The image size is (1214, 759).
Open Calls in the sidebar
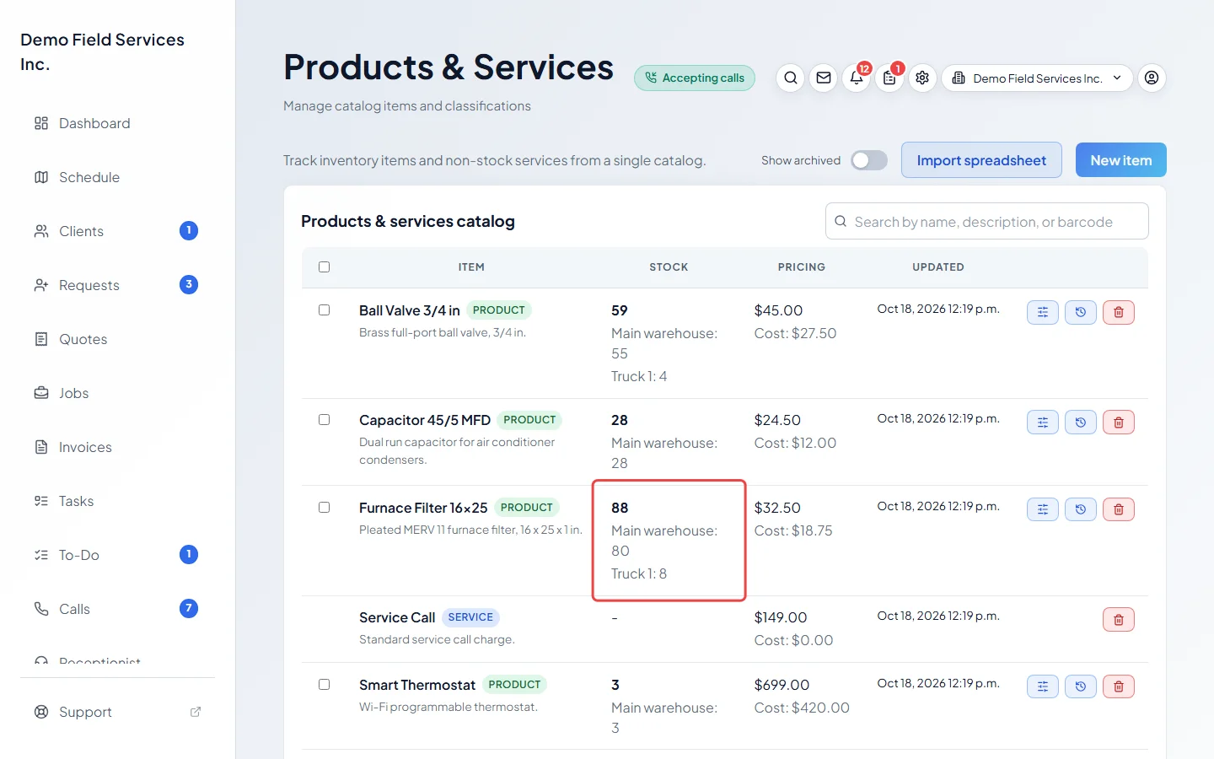[117, 609]
